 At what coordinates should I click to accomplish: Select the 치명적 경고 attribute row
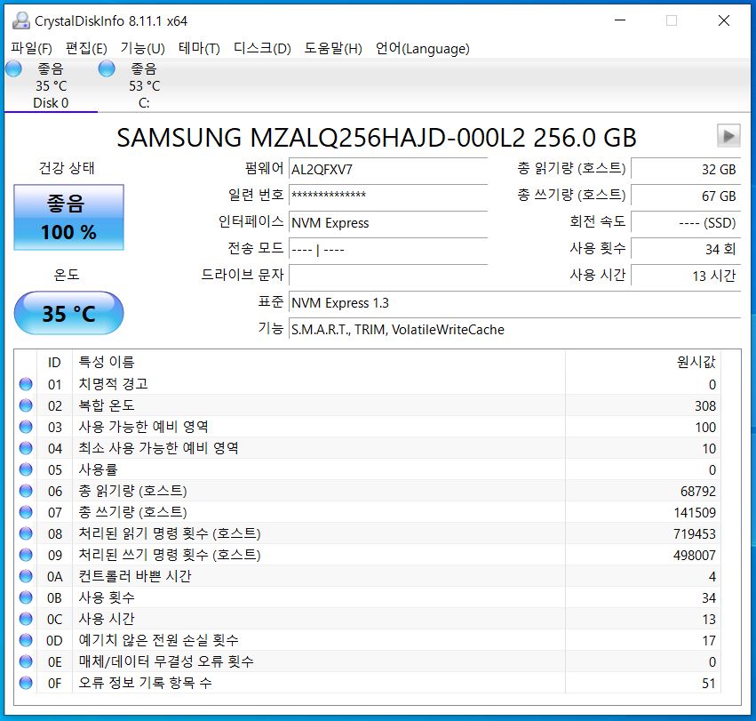(x=368, y=384)
